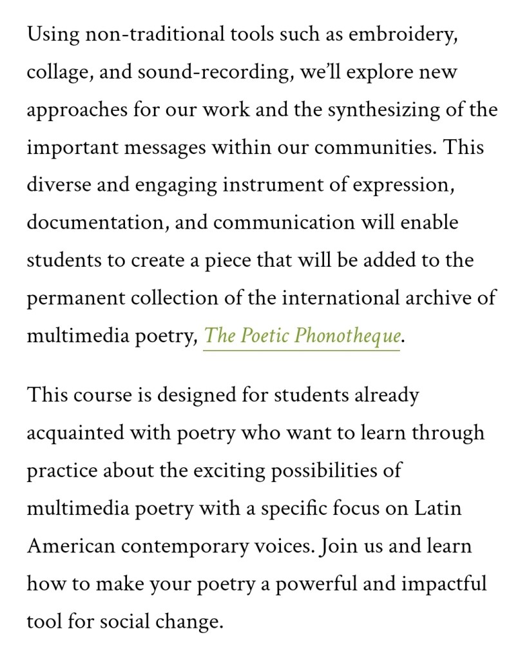The height and width of the screenshot is (660, 529).
Task: Click the word "acquainted"
Action: click(x=75, y=432)
